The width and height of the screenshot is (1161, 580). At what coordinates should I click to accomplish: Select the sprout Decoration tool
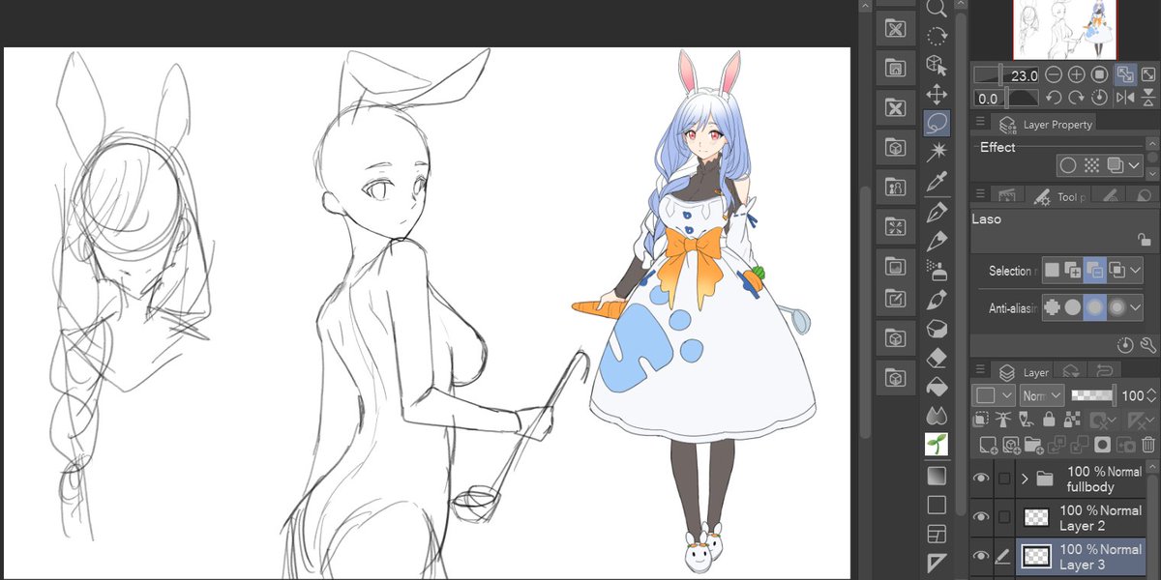coord(936,445)
